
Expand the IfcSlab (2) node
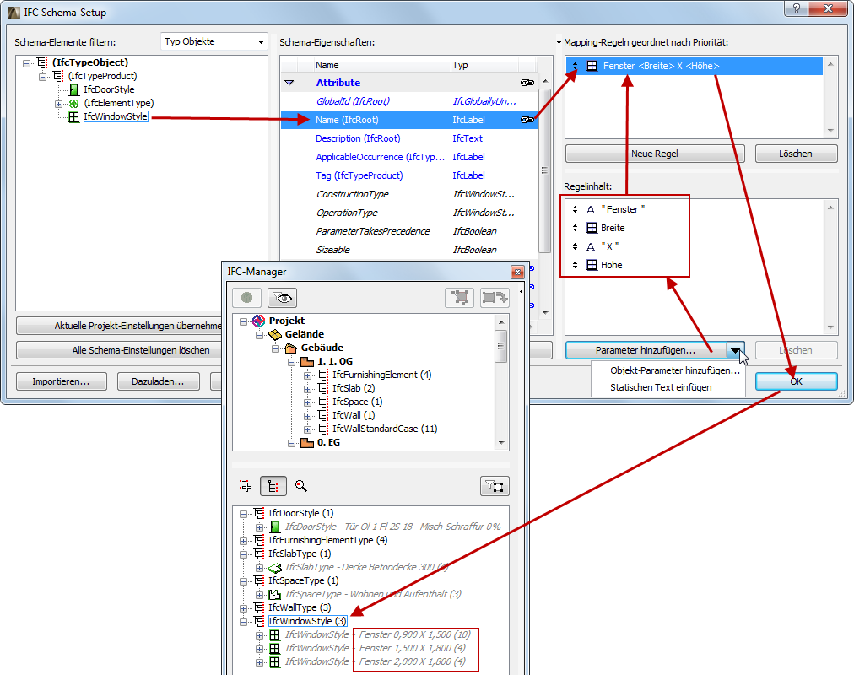tap(308, 389)
